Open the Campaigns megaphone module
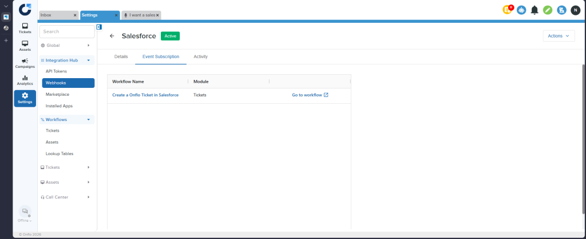Screen dimensions: 586x239 pos(25,63)
